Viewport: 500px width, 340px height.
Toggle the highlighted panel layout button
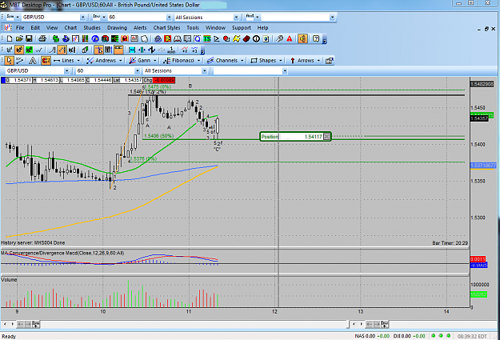pyautogui.click(x=118, y=50)
